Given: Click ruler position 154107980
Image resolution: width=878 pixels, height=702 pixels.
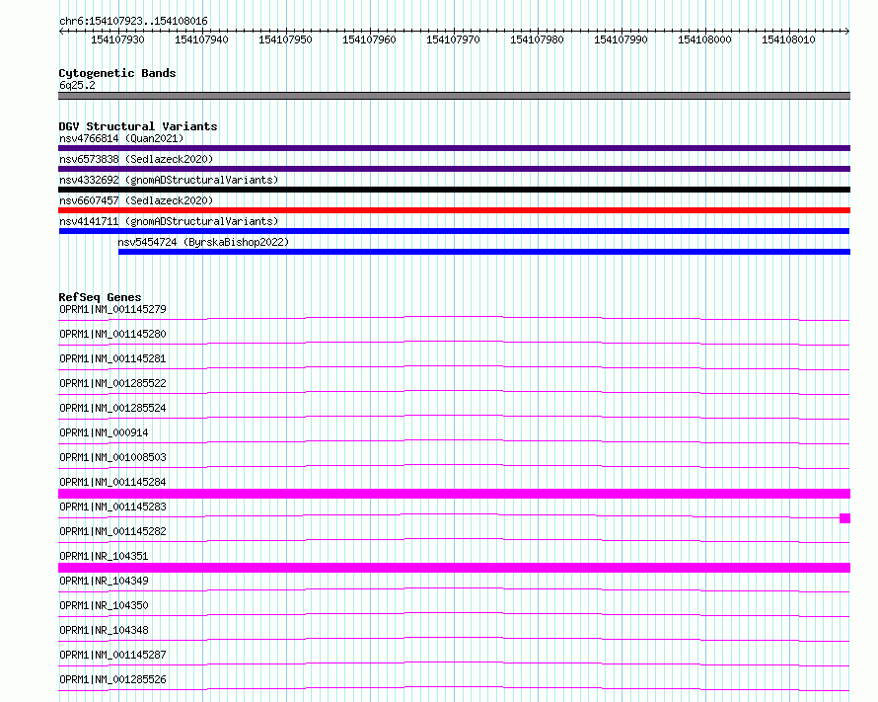Looking at the screenshot, I should click(x=537, y=39).
